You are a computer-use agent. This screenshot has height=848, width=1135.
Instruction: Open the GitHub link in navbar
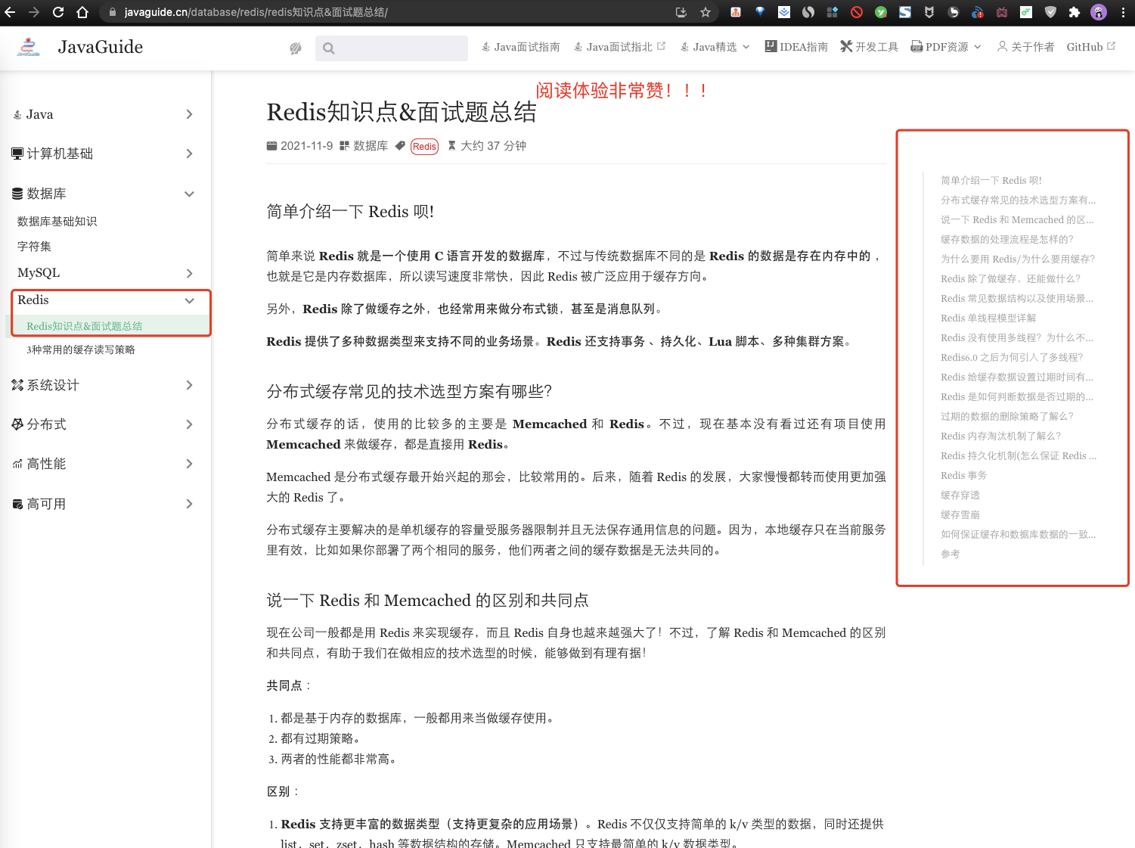(x=1091, y=47)
